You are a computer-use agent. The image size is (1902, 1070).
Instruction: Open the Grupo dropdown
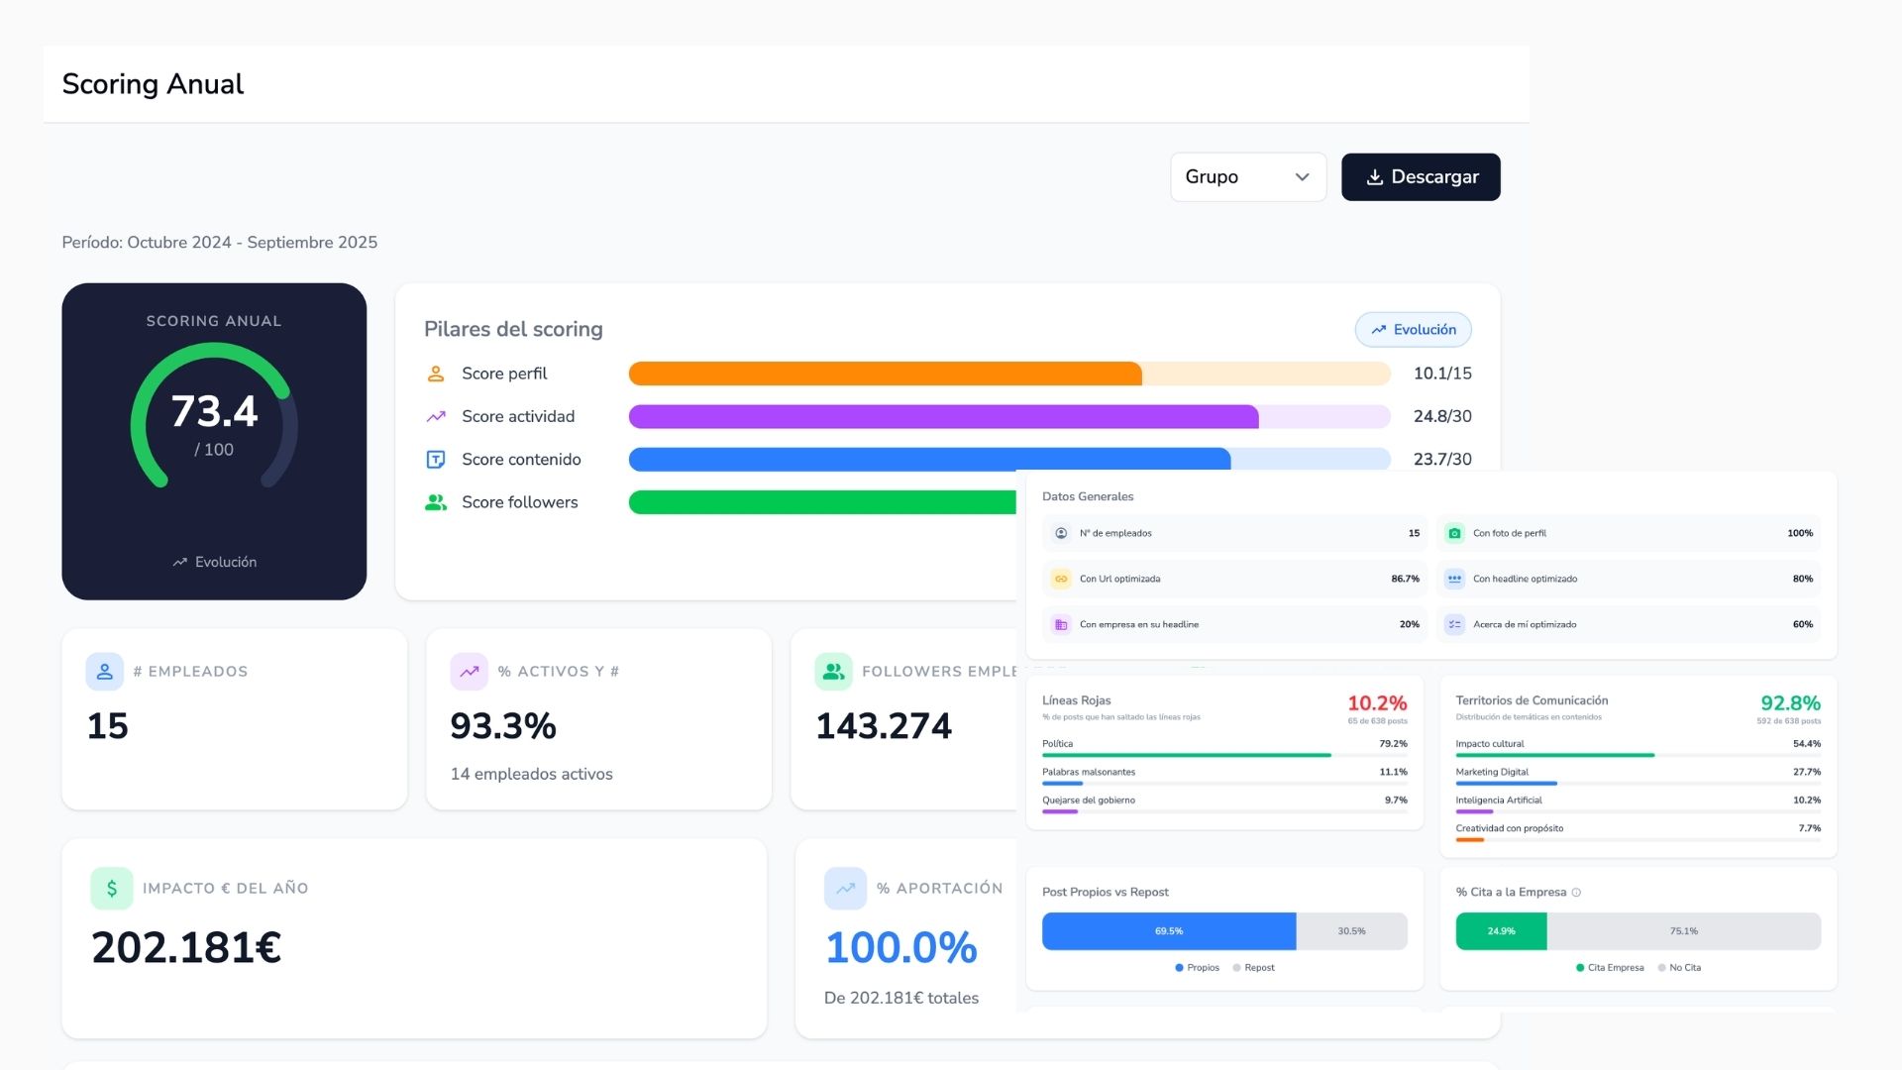(x=1248, y=177)
